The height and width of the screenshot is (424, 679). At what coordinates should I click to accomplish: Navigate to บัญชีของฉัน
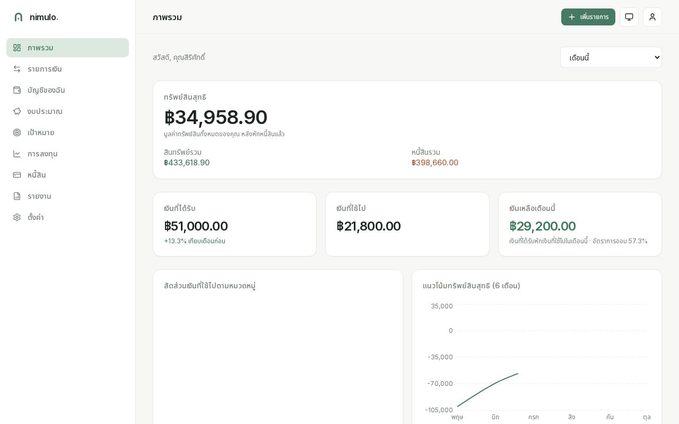(67, 90)
